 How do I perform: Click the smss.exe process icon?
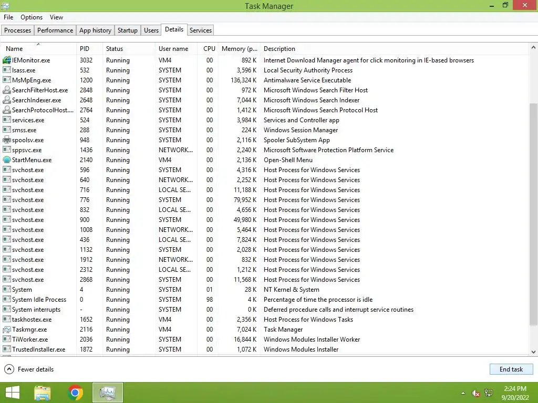click(x=6, y=130)
